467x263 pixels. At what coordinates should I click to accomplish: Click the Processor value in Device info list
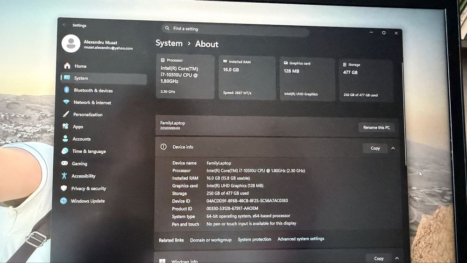(x=256, y=171)
